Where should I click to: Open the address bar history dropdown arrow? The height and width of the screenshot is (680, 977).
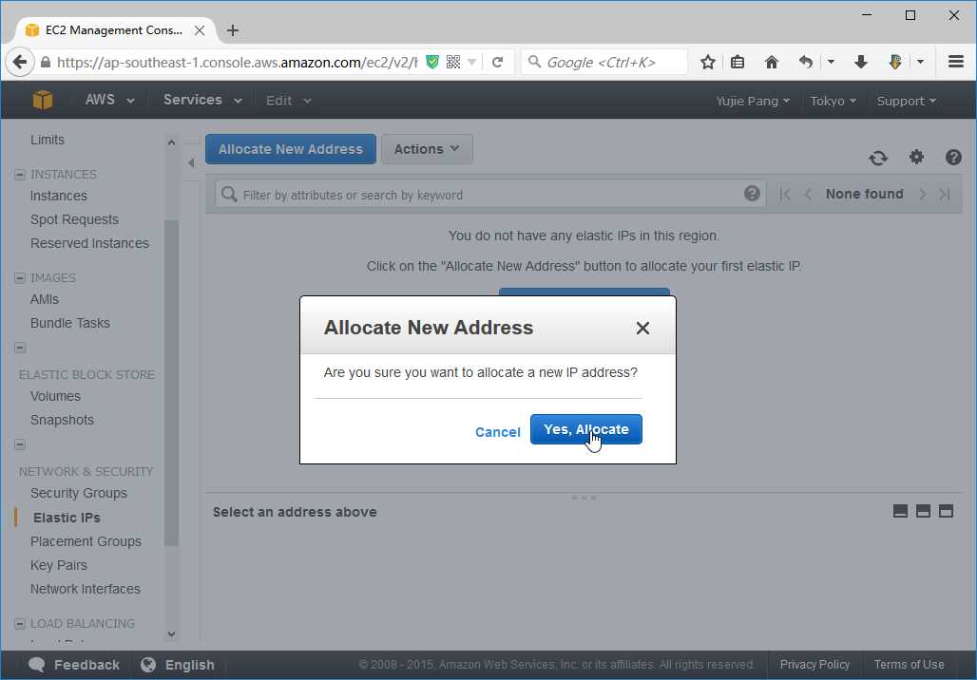471,63
